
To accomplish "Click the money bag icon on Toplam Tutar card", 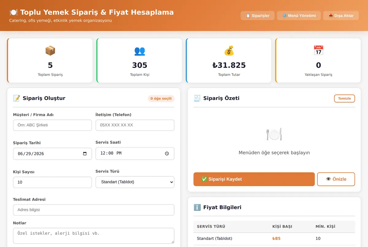I will 229,51.
